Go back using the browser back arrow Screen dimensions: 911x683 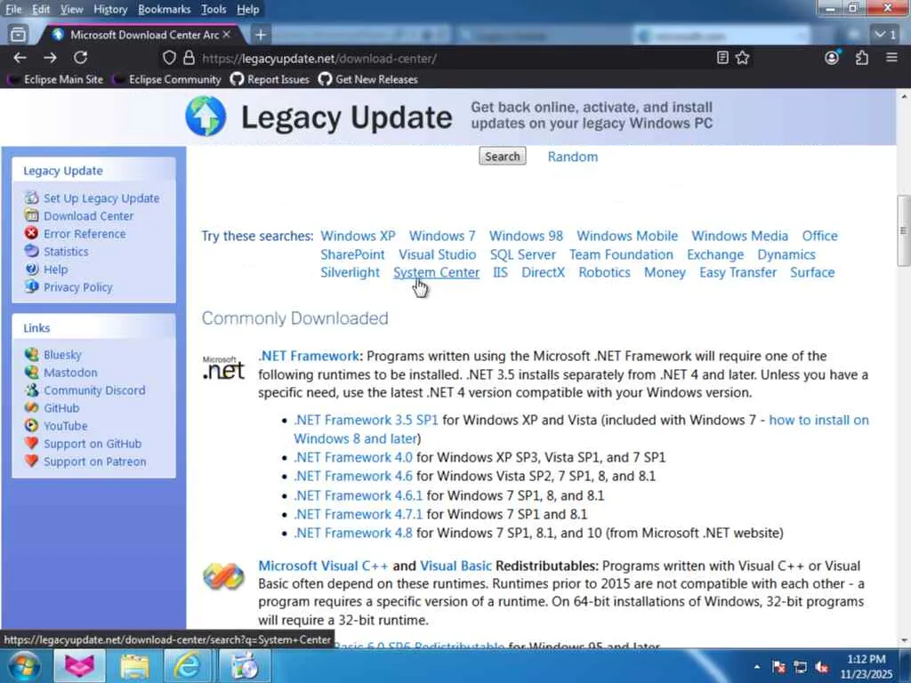(20, 58)
